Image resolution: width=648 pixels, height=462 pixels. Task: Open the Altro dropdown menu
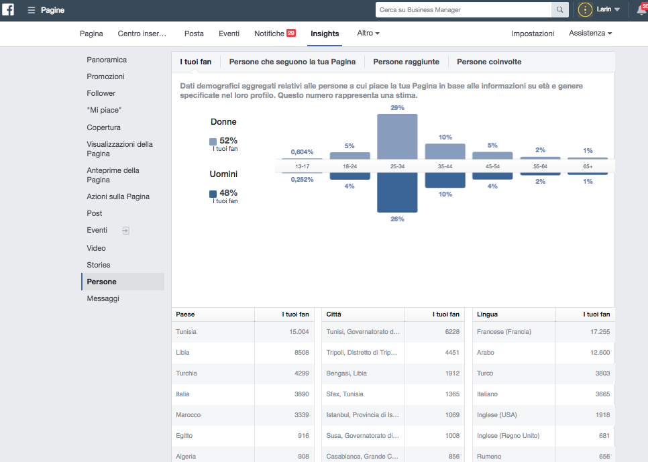coord(368,33)
